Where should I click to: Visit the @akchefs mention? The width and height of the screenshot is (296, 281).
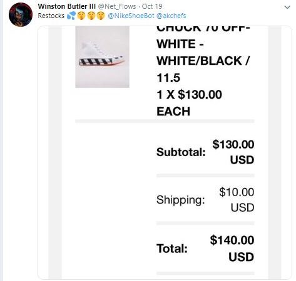pos(171,16)
